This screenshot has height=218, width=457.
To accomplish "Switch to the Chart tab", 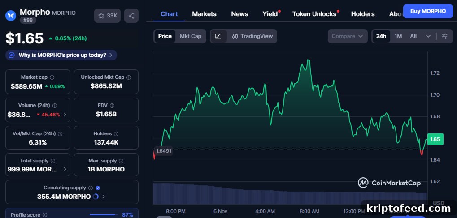I will 169,14.
